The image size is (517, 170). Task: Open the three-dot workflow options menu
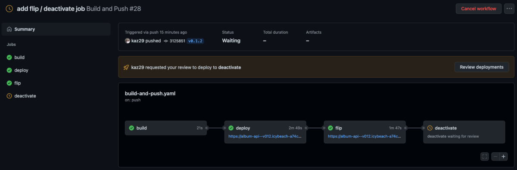(509, 9)
